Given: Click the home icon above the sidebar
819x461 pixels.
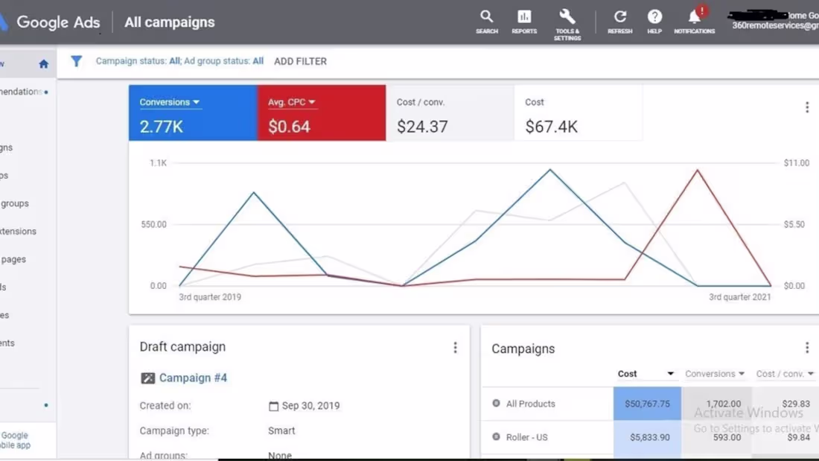Looking at the screenshot, I should 42,63.
